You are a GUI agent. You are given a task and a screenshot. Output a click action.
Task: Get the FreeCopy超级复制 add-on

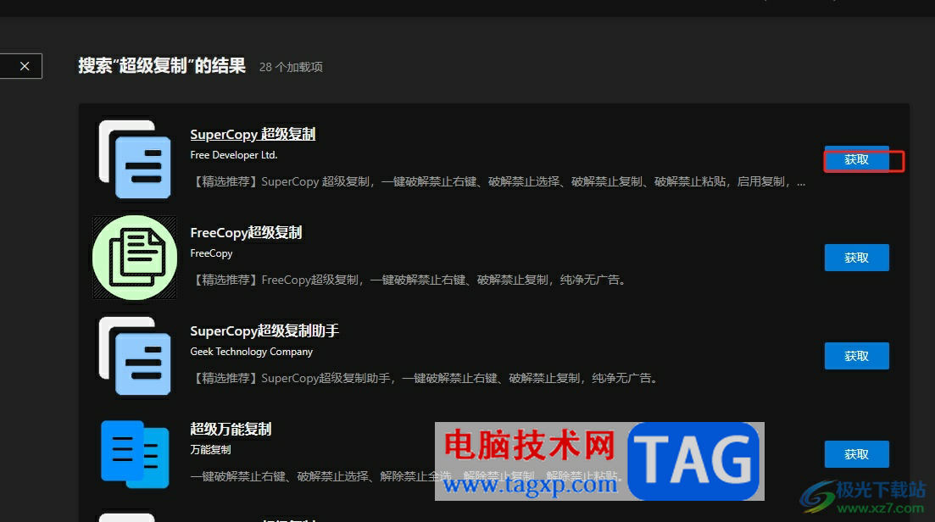tap(856, 258)
